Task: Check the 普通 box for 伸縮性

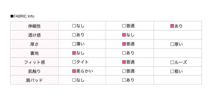Action: click(x=124, y=26)
